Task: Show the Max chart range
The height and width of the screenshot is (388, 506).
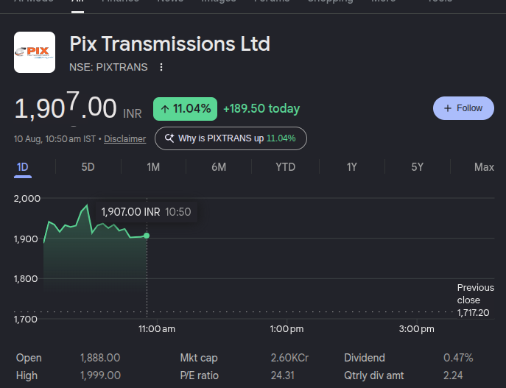Action: pos(484,167)
